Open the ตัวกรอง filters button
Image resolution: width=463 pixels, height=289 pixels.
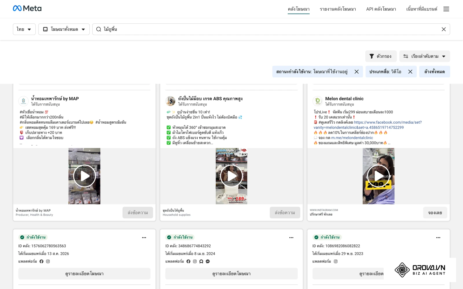tap(381, 56)
